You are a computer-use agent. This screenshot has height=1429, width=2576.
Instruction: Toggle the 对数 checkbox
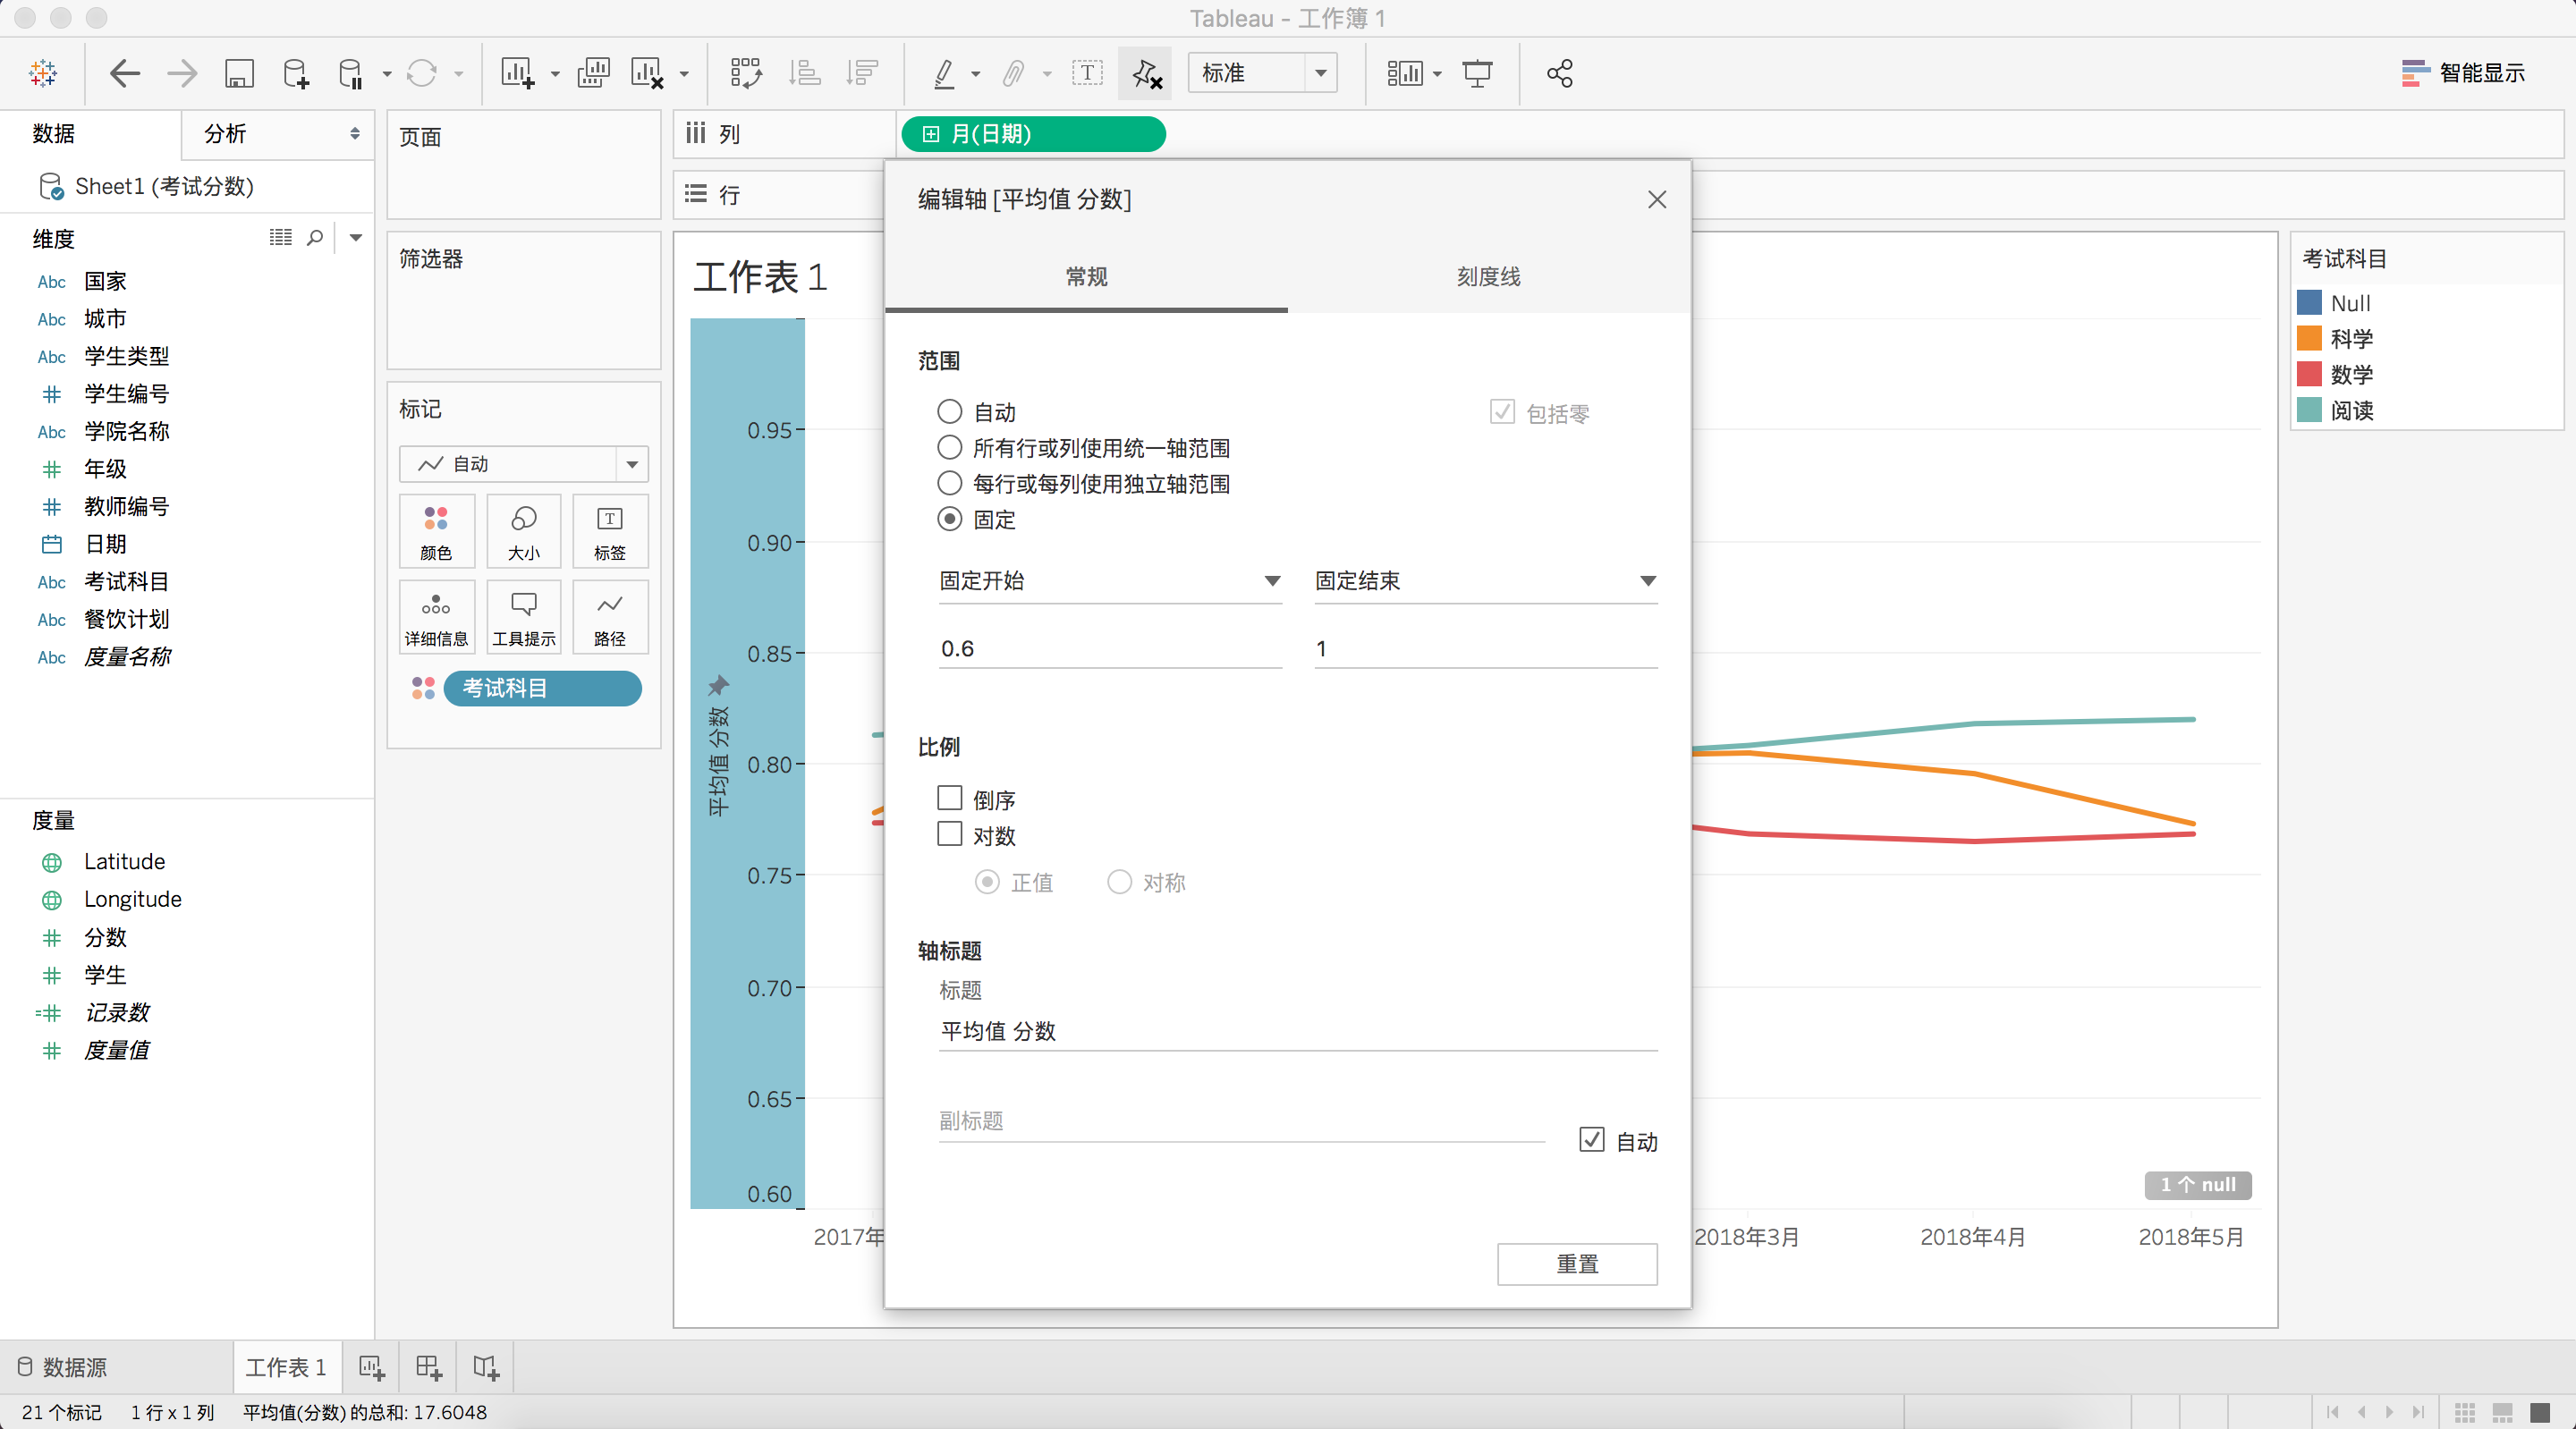pos(949,834)
